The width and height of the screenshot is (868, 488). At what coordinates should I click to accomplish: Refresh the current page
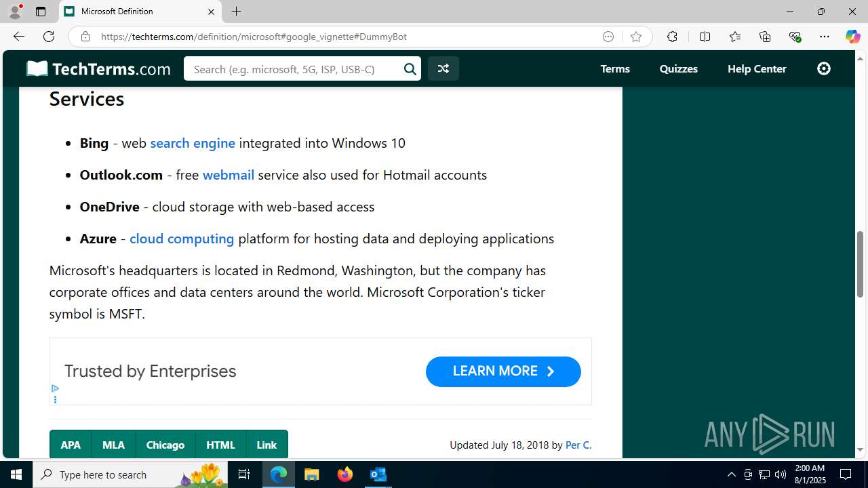(x=49, y=37)
